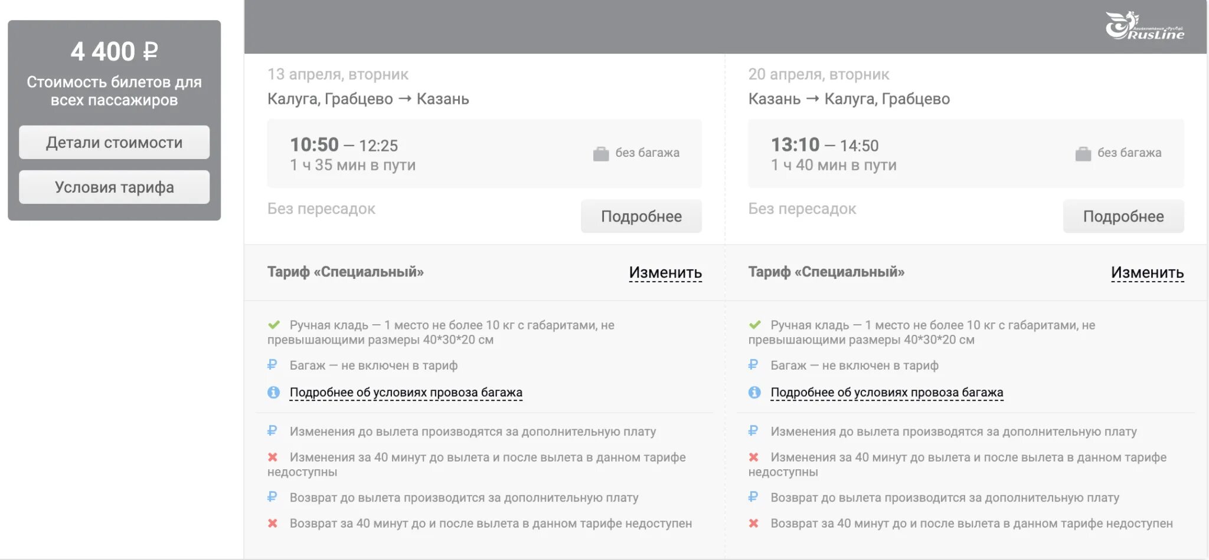The image size is (1209, 560).
Task: Click green checkmark for return hand luggage
Action: click(x=754, y=325)
